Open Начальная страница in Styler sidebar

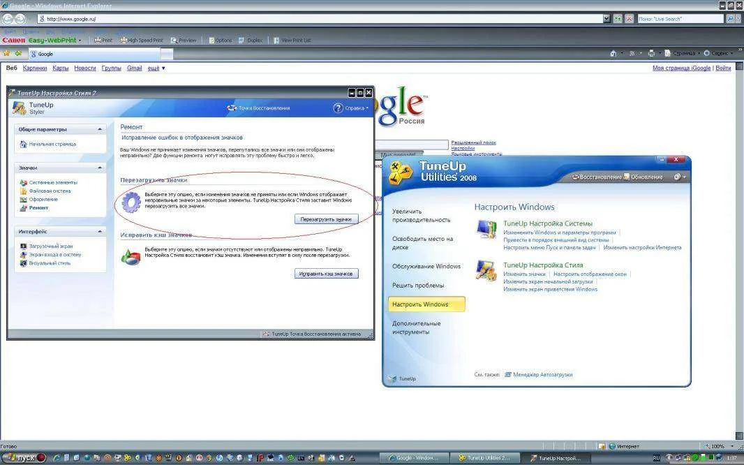point(48,145)
